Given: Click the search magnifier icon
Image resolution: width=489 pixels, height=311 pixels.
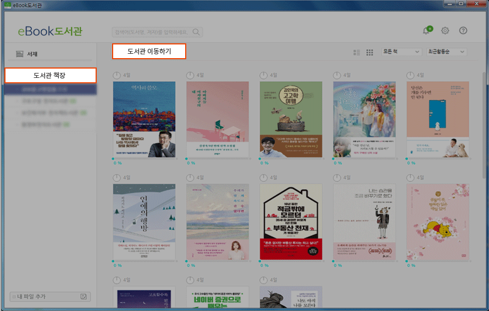Looking at the screenshot, I should coord(196,32).
